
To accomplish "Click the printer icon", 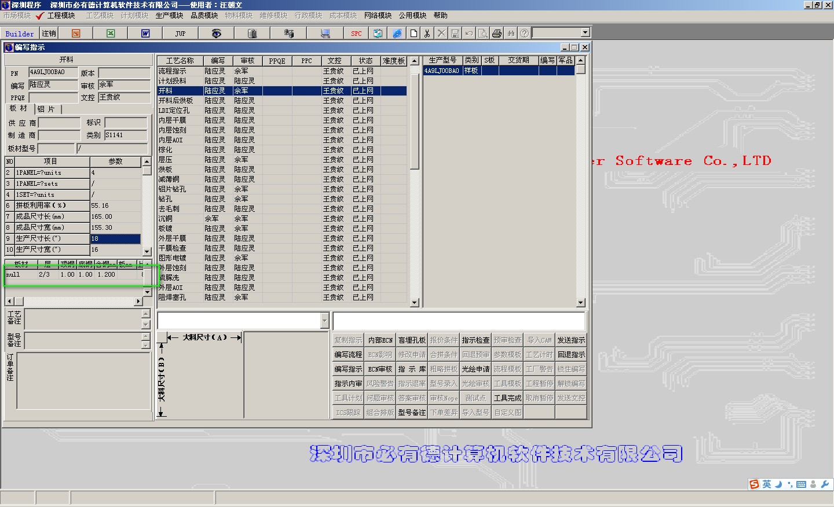I will pos(497,34).
